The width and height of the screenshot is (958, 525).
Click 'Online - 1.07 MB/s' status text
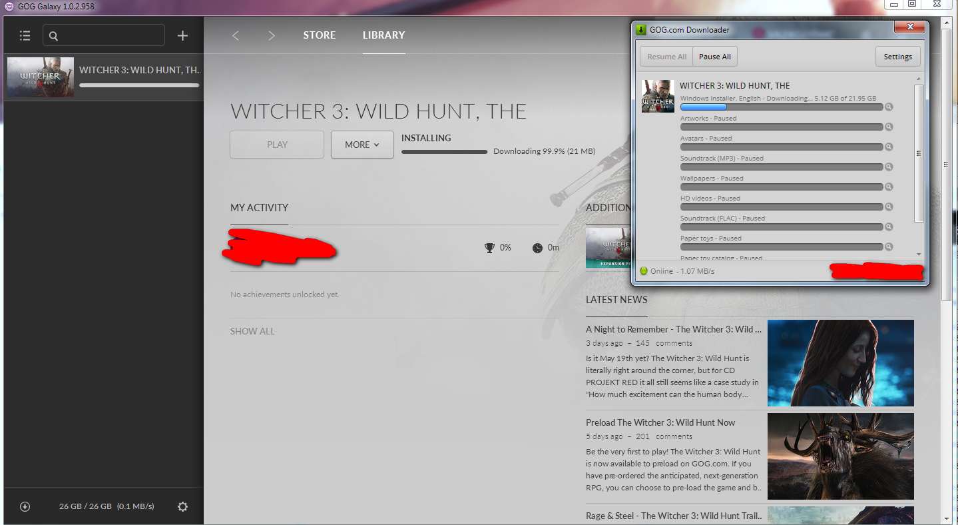(x=682, y=271)
